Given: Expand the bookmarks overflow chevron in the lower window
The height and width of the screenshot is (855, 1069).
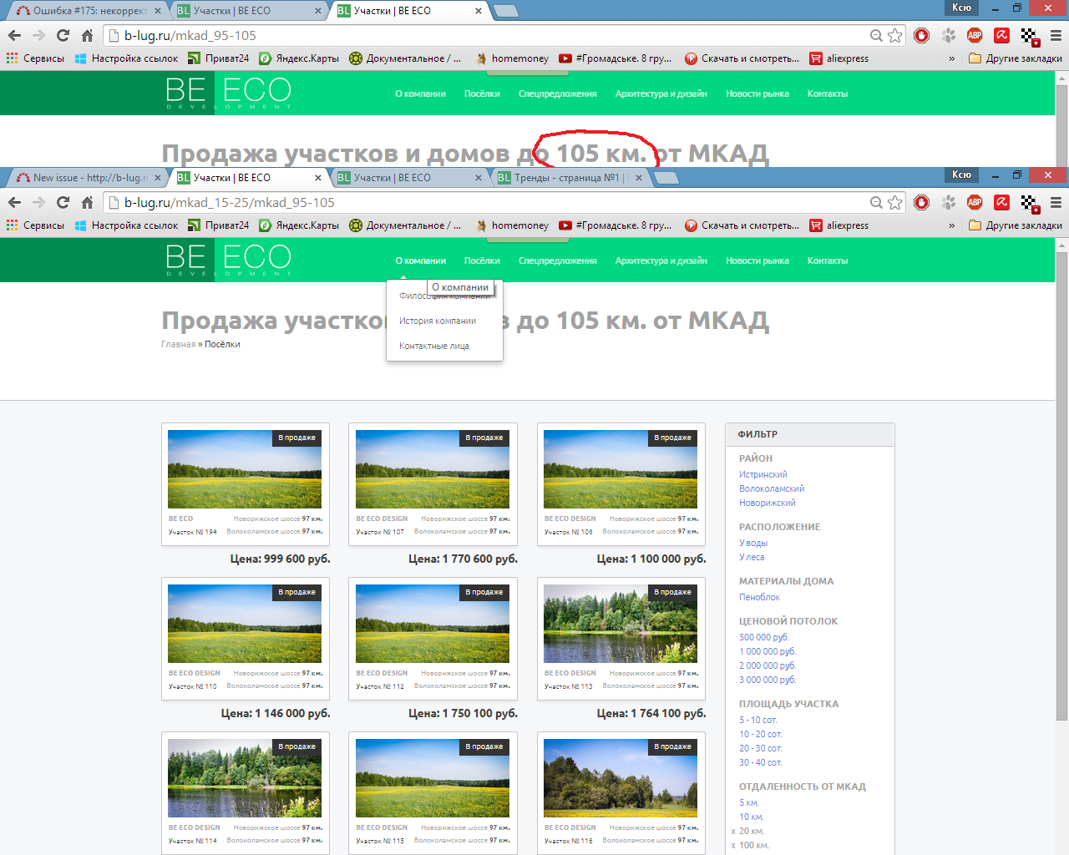Looking at the screenshot, I should 951,225.
